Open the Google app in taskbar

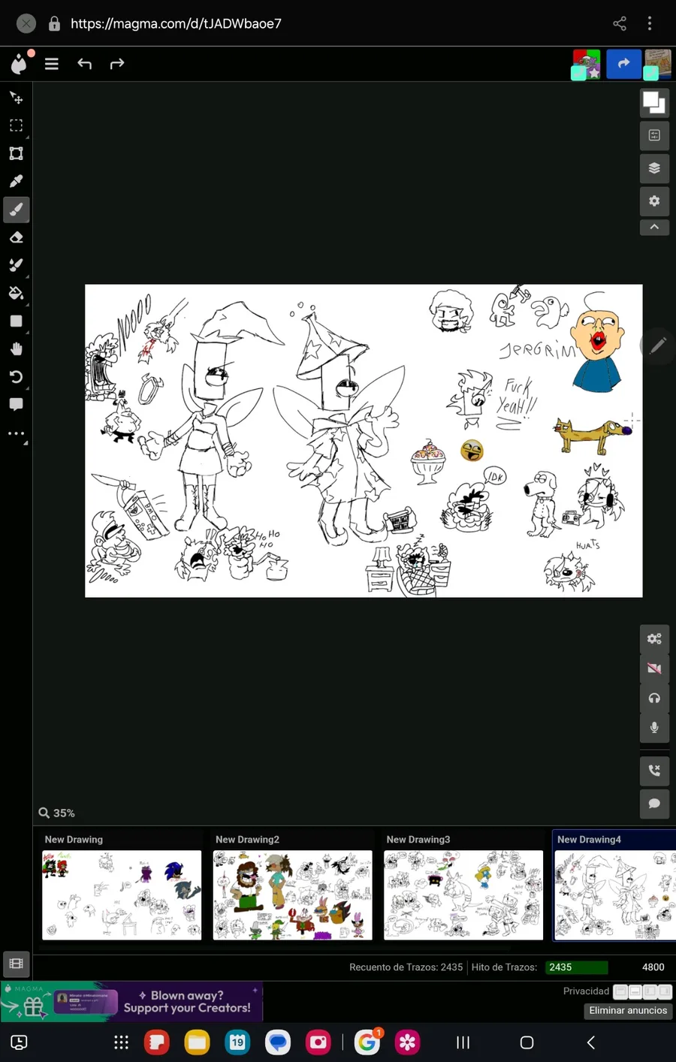367,1042
